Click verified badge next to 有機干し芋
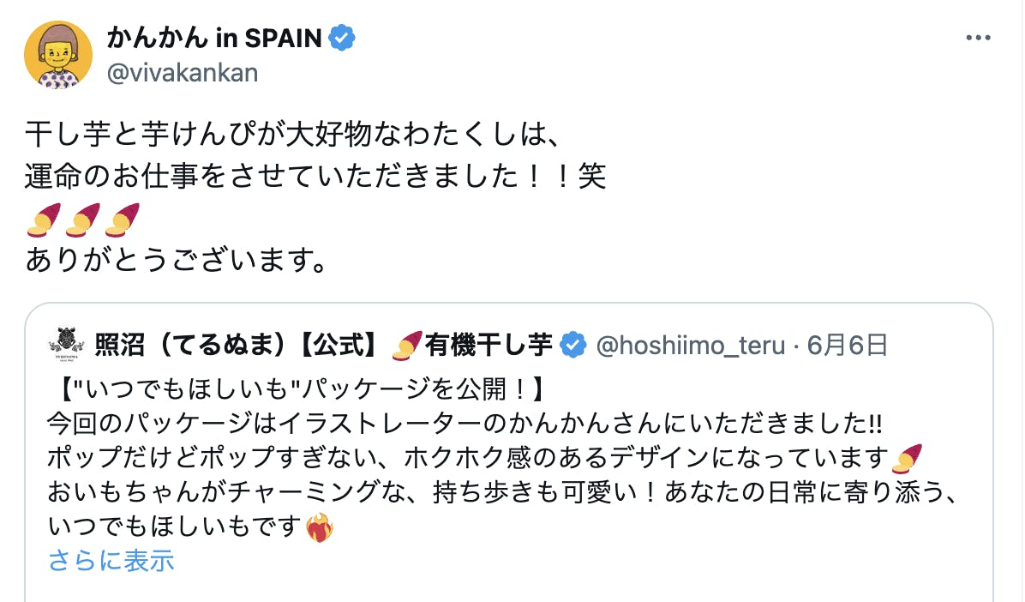This screenshot has width=1025, height=602. (572, 345)
